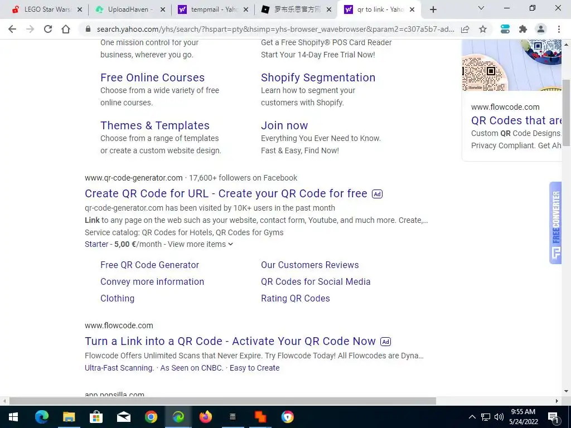Open the tab search chevron

481,8
